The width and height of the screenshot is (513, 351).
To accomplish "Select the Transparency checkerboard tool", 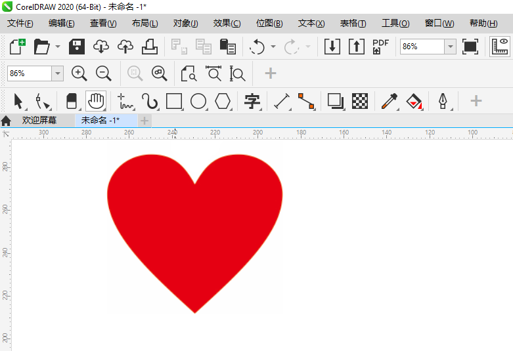I will click(x=359, y=101).
